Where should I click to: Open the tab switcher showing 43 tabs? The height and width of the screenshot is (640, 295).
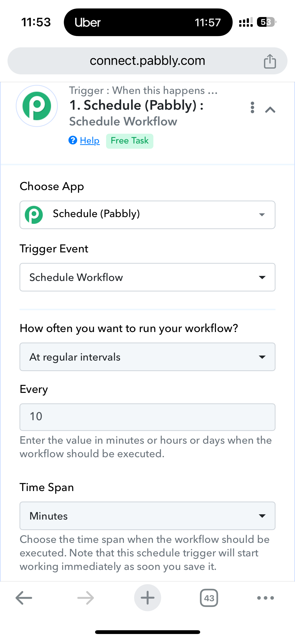tap(209, 598)
